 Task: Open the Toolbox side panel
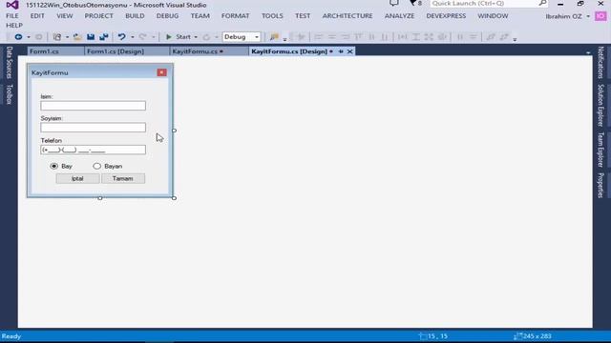point(10,94)
